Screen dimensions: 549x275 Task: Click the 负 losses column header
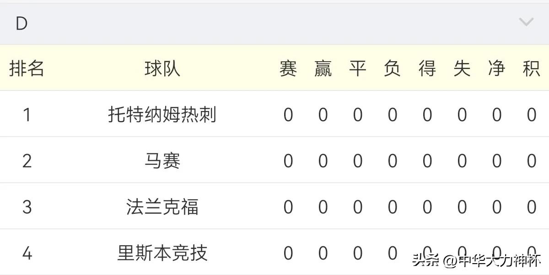(x=393, y=68)
